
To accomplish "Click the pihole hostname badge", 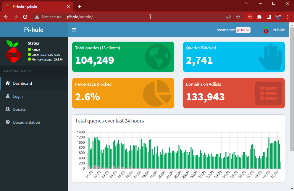I will 243,30.
